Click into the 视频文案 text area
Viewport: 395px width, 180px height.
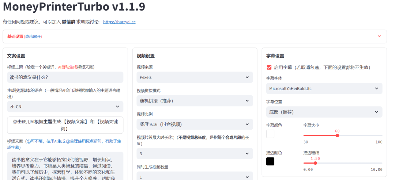[x=65, y=166]
